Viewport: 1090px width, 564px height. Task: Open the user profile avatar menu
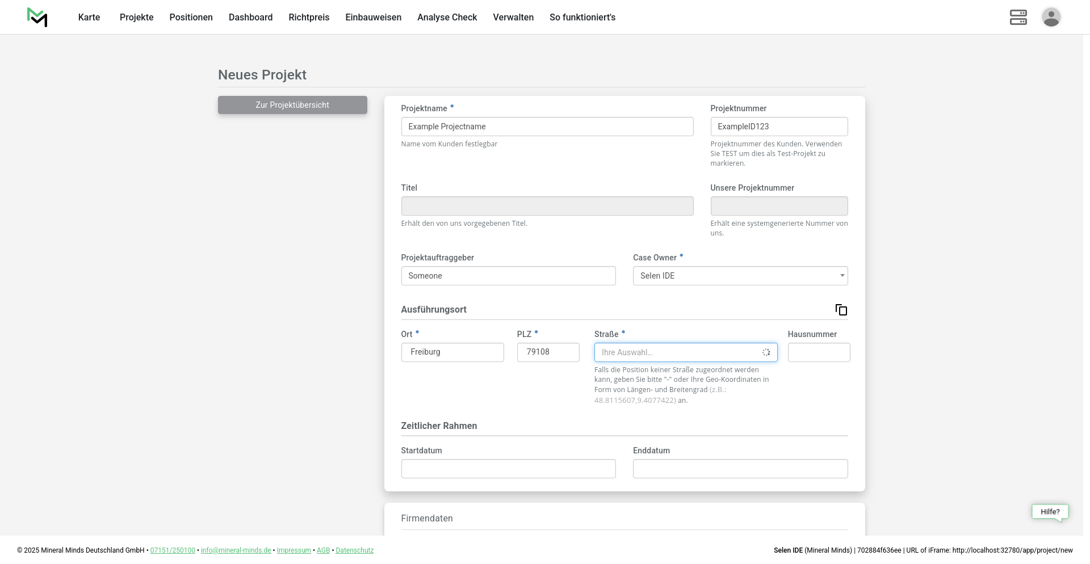point(1051,17)
